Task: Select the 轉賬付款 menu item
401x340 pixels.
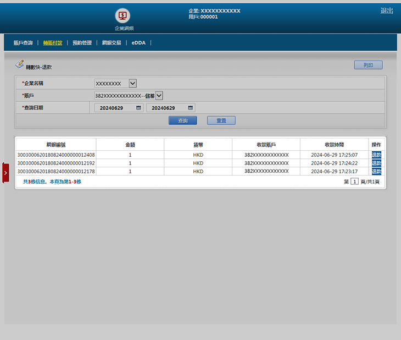Action: 53,43
